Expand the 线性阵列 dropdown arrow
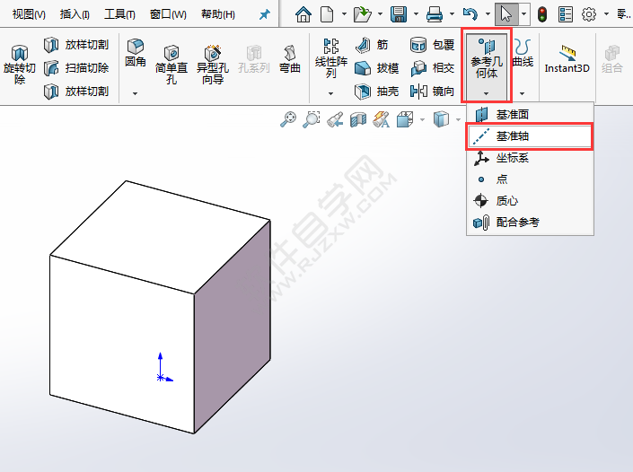 click(x=331, y=93)
